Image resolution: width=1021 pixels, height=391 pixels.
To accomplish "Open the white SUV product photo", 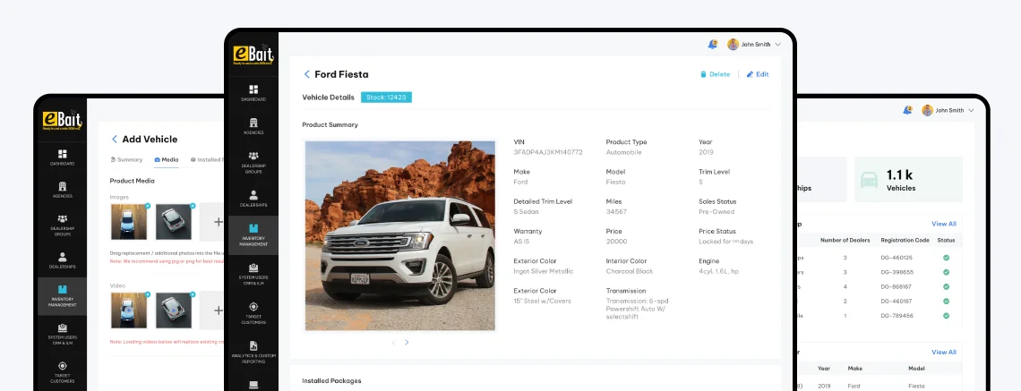I will pyautogui.click(x=399, y=235).
